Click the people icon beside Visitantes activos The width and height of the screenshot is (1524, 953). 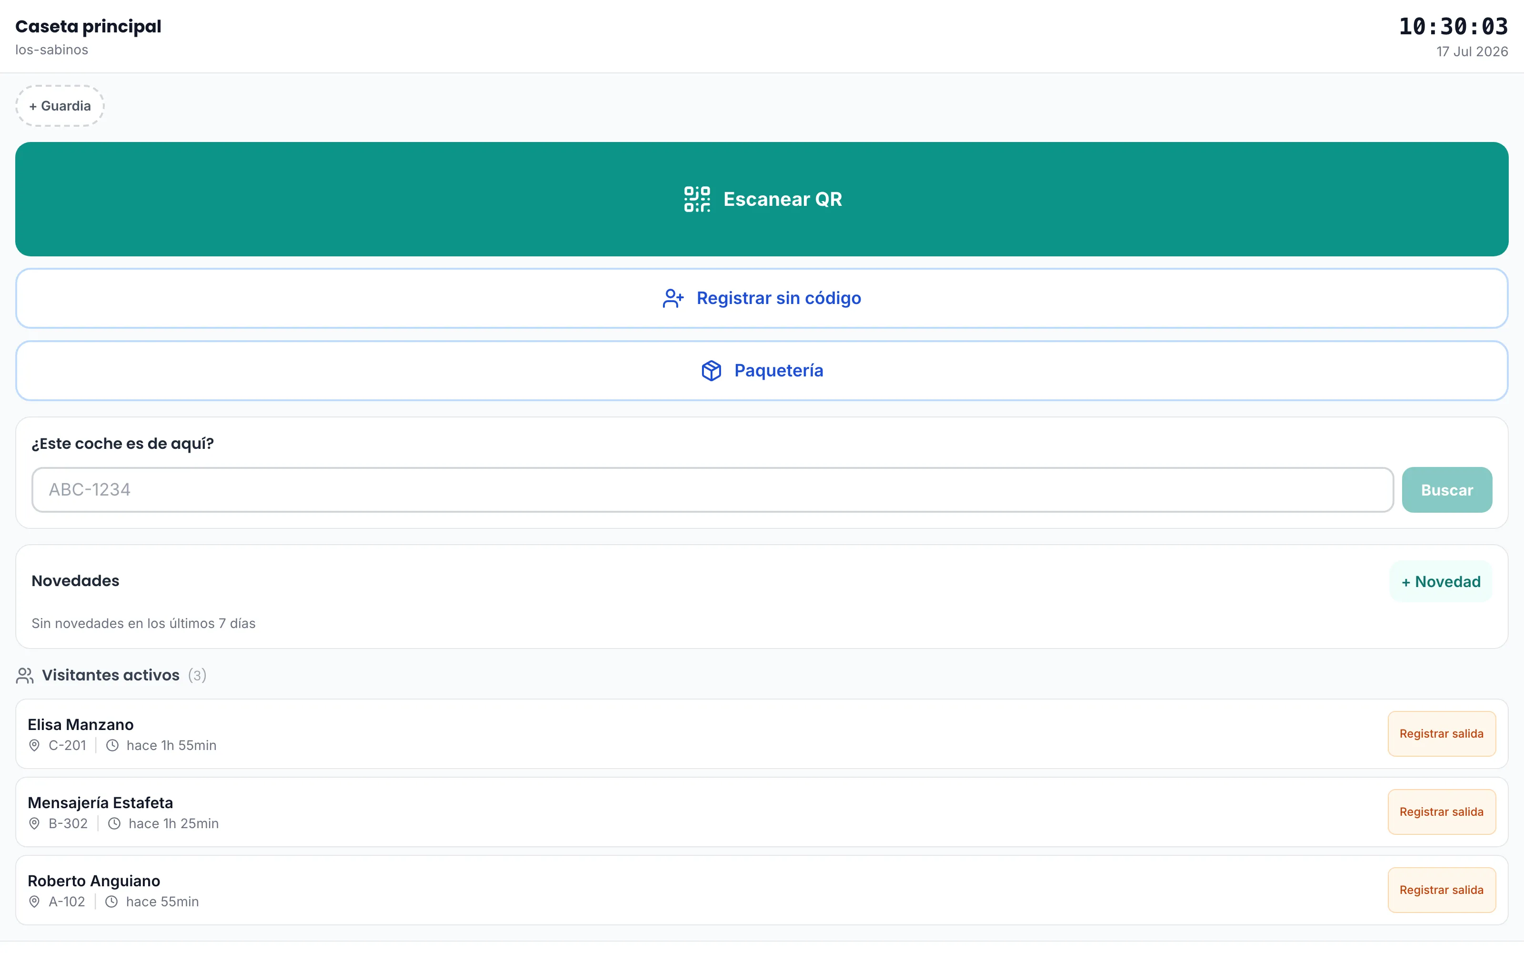[25, 676]
